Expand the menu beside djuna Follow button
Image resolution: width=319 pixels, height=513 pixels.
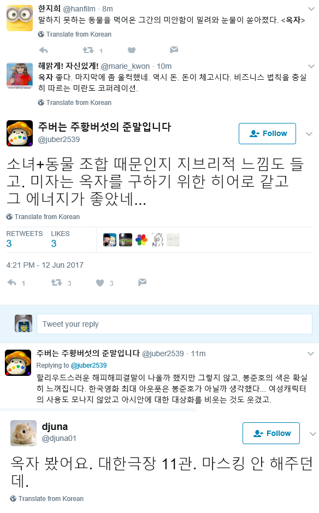313,434
